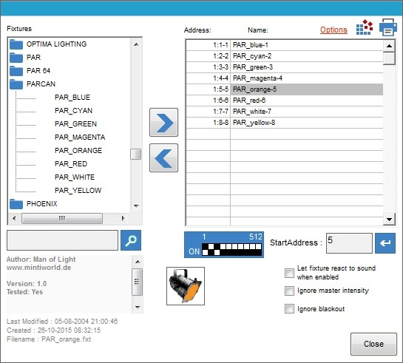This screenshot has height=363, width=403.
Task: Apply the StartAddress with the return arrow
Action: coord(385,243)
